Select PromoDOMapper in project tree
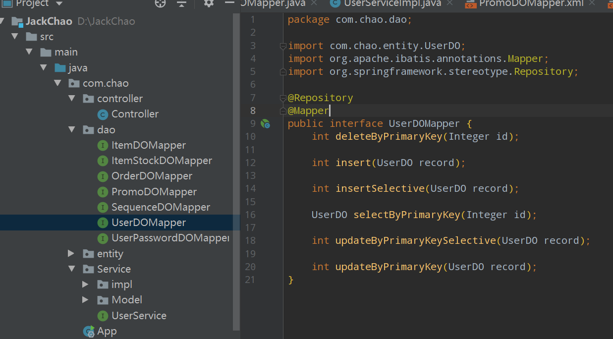 coord(154,192)
